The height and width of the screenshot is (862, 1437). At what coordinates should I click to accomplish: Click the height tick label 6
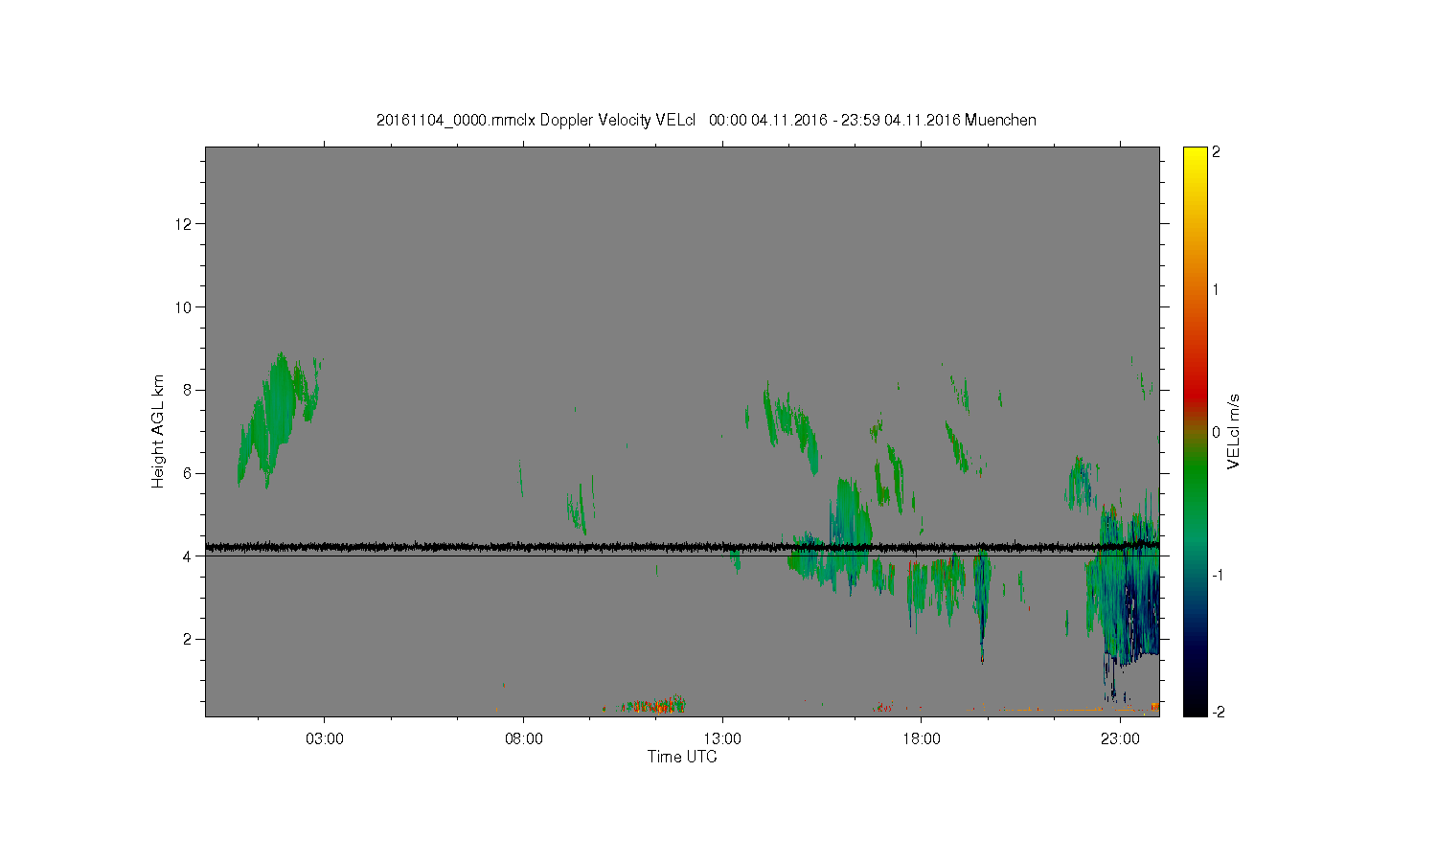click(189, 473)
